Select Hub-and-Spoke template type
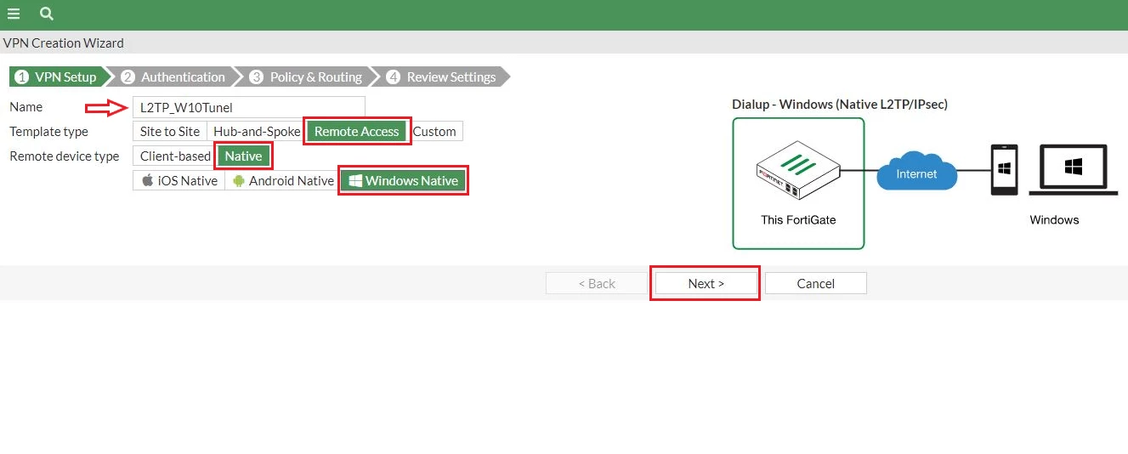 257,132
